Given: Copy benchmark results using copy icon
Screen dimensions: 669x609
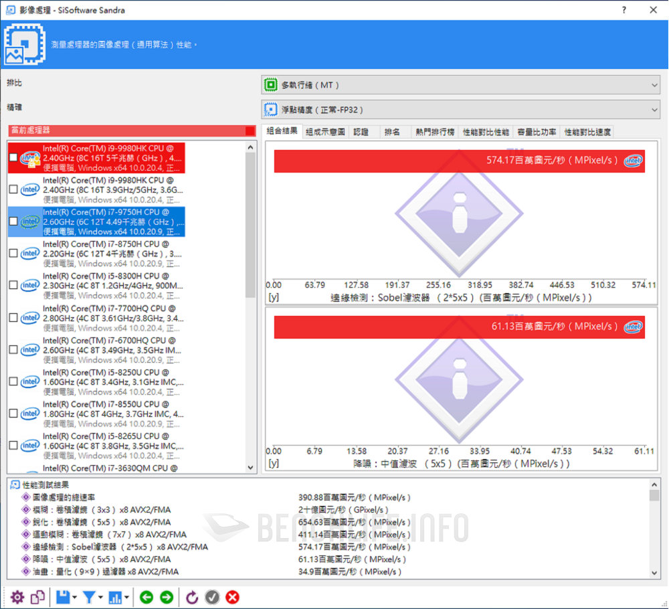Looking at the screenshot, I should pyautogui.click(x=38, y=597).
